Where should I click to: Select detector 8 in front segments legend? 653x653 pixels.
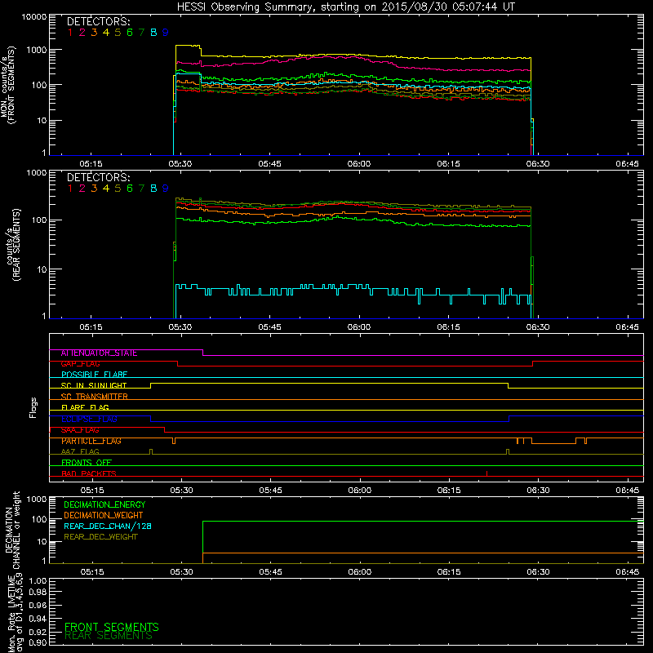tap(153, 33)
